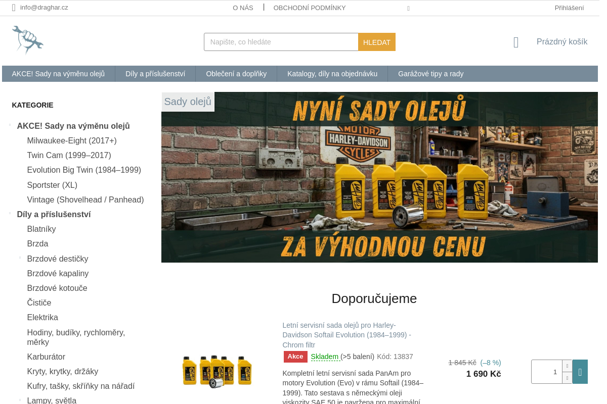
Task: Expand the "Brzdové destičky" subcategory
Action: pos(20,257)
